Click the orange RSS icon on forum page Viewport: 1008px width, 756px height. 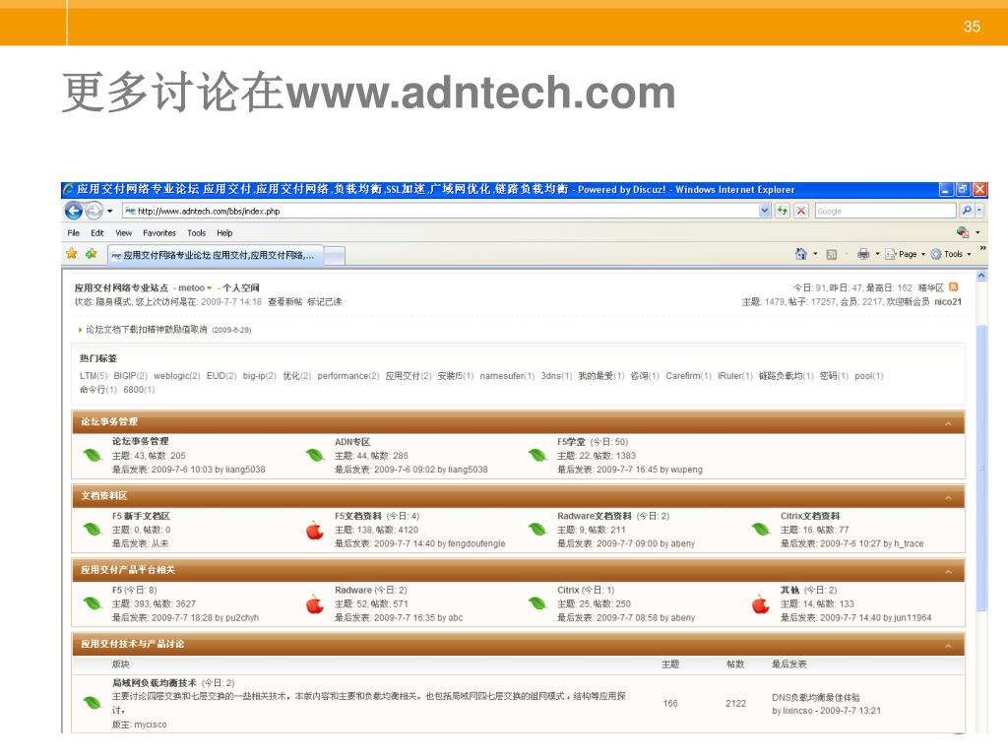click(x=953, y=287)
